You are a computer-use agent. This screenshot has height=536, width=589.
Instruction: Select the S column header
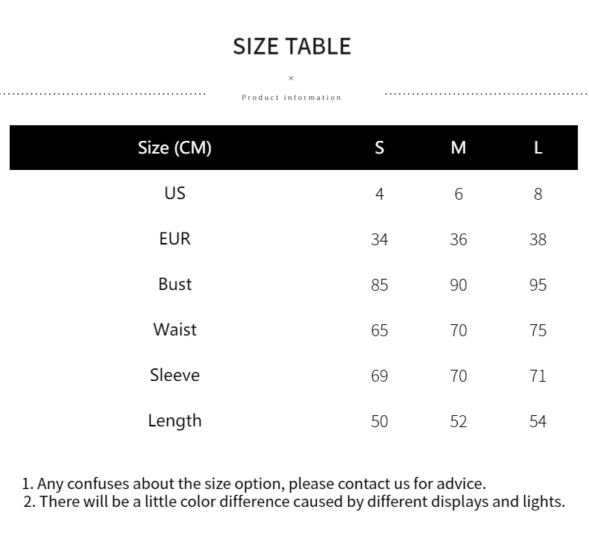[x=379, y=148]
